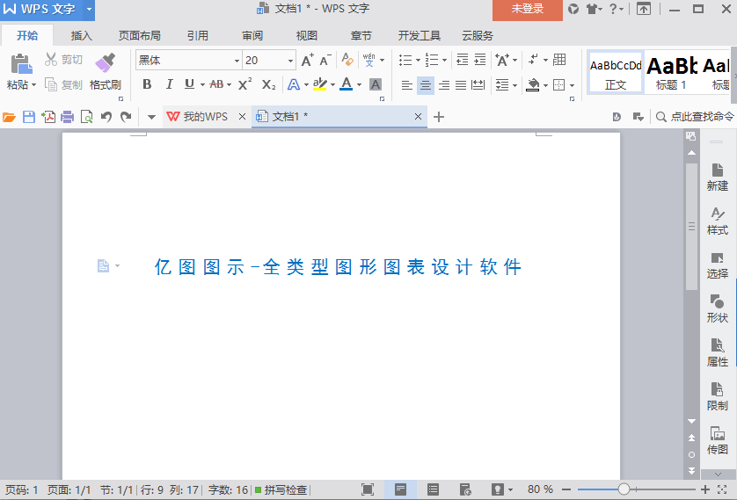Cut the selection with scissors icon

click(51, 59)
